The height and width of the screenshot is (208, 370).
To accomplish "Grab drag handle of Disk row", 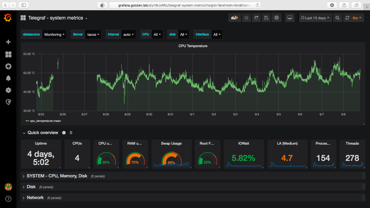I will [x=363, y=187].
